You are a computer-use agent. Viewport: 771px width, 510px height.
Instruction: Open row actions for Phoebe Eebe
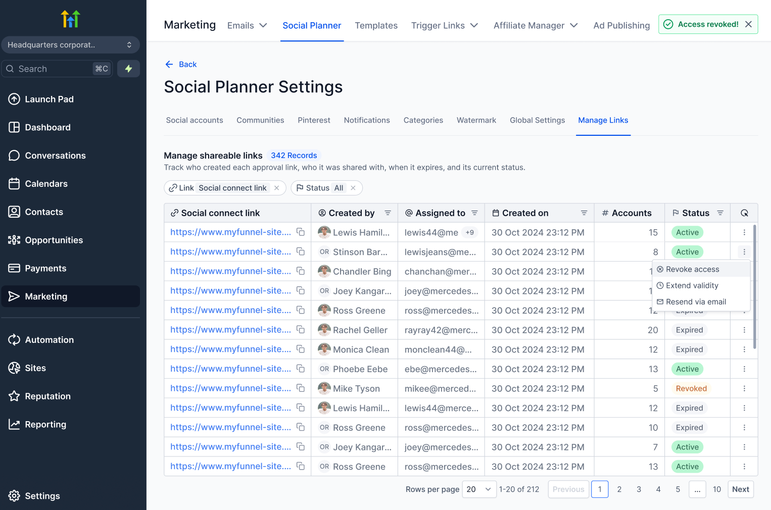tap(744, 369)
